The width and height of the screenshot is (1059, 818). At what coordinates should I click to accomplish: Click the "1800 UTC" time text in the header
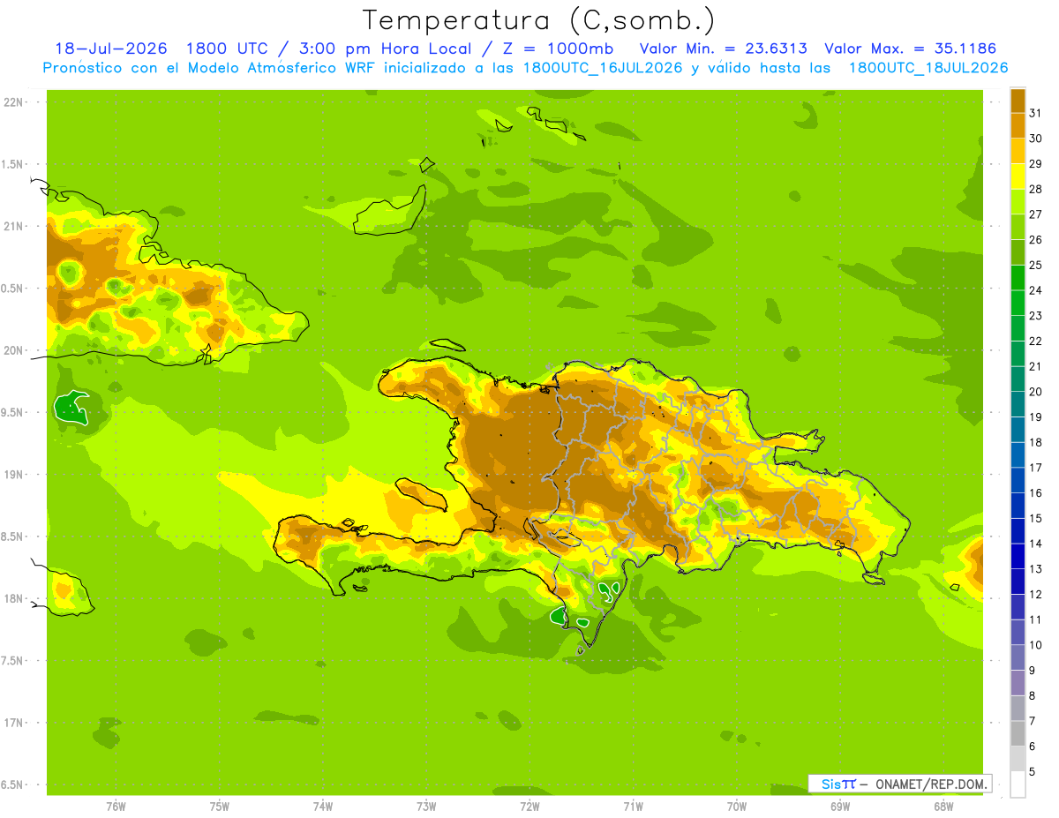point(228,49)
